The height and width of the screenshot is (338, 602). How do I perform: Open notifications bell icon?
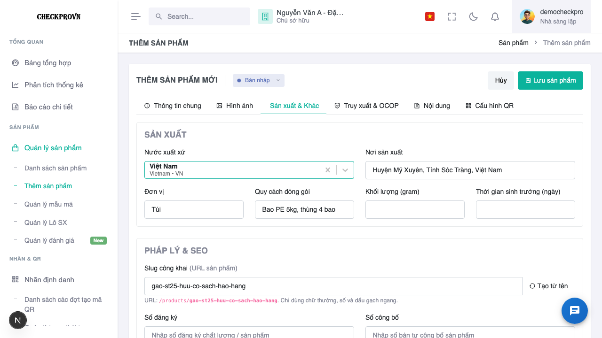[495, 16]
